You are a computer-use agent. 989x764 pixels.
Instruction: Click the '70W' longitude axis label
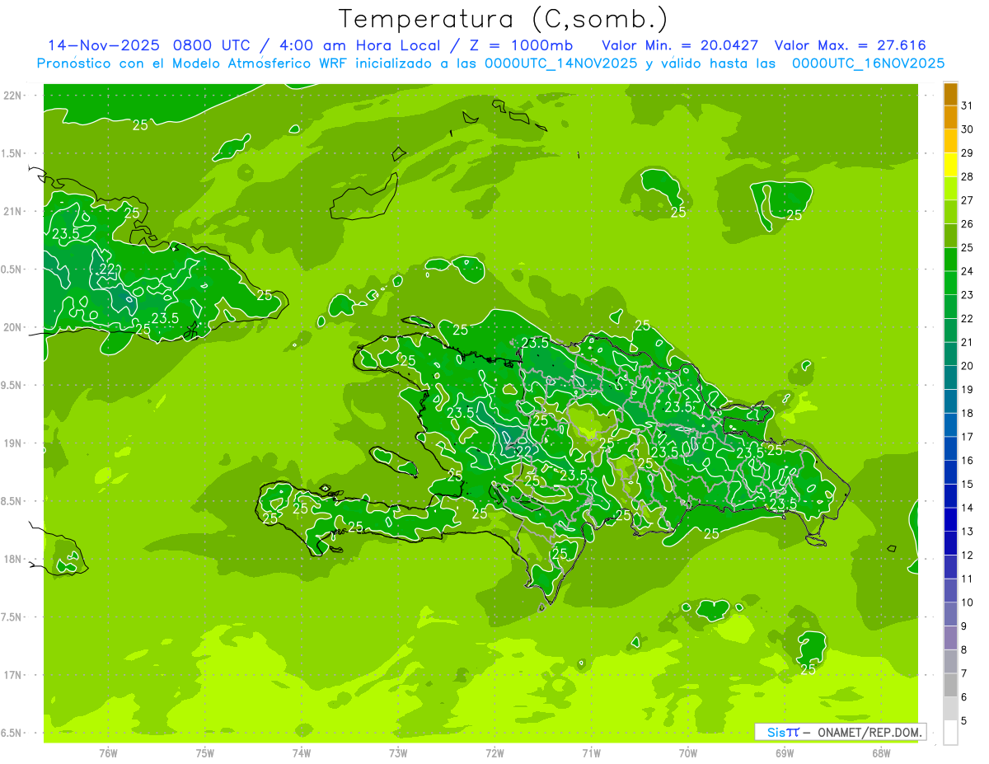coord(688,753)
